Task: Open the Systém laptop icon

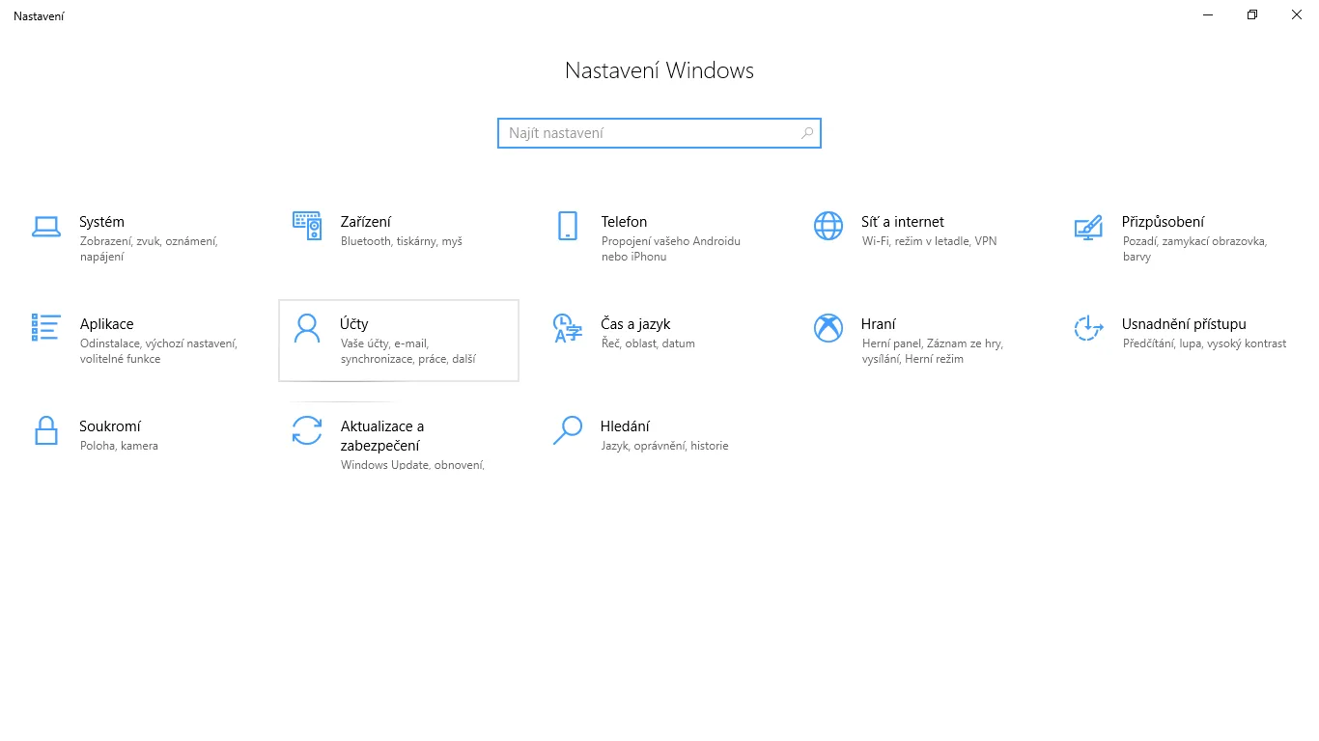Action: (x=46, y=227)
